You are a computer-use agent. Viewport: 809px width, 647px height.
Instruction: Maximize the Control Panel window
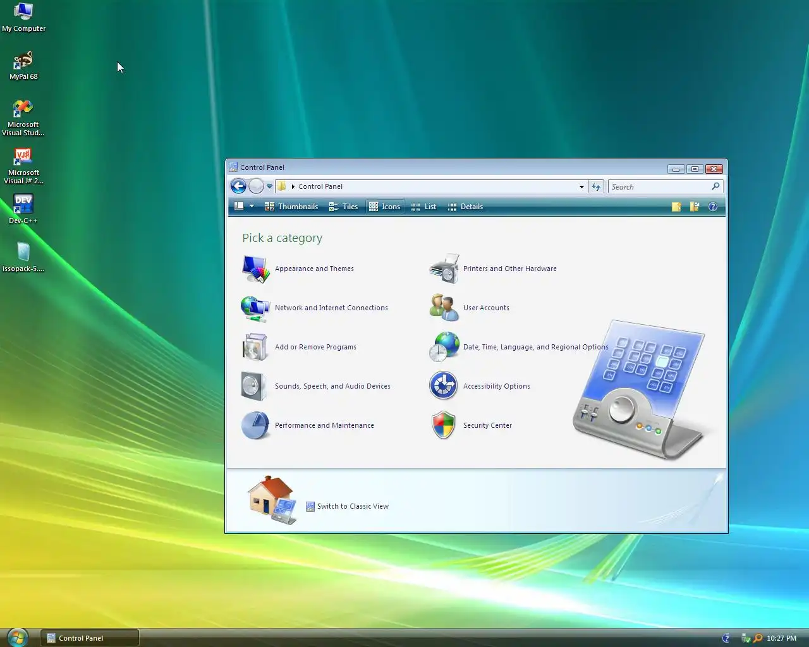coord(695,169)
